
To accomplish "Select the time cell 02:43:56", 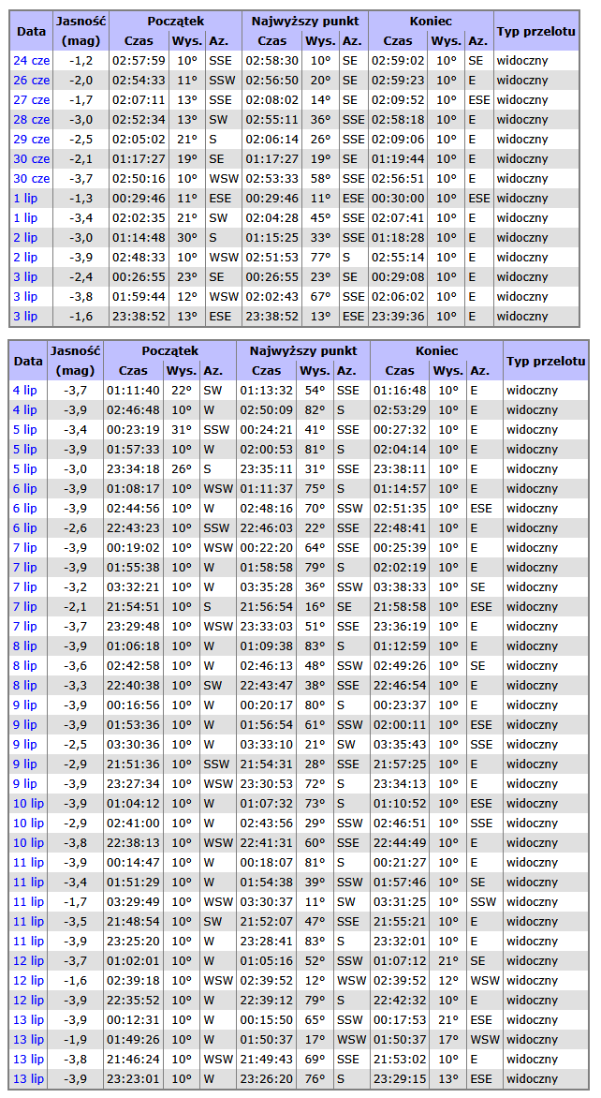I will (x=266, y=823).
